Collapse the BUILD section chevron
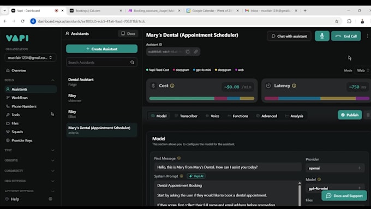The image size is (371, 209). tap(53, 80)
